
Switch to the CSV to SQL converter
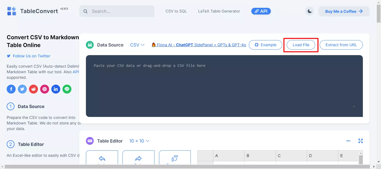176,11
